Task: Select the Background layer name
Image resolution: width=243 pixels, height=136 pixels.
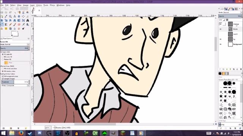Action: 237,44
